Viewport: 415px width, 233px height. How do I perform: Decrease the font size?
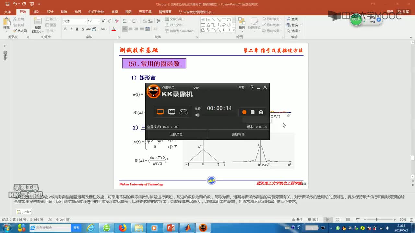[110, 21]
